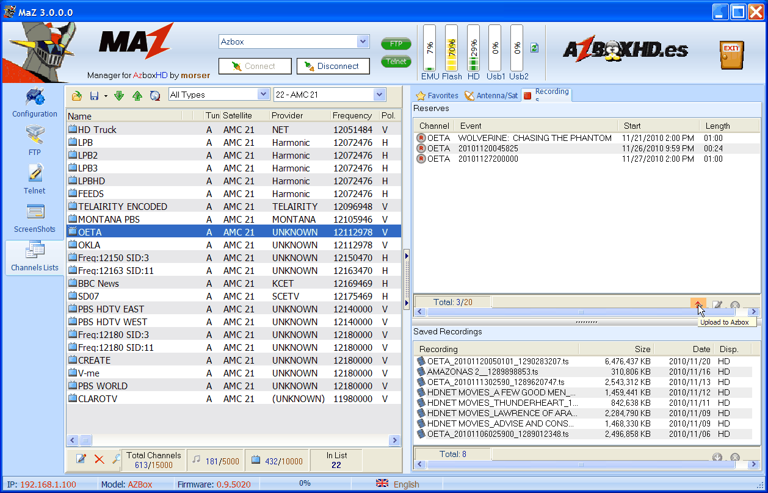This screenshot has width=768, height=493.
Task: Select the WOLVERINE: CHASING THE PHANTOM reserve
Action: click(x=587, y=138)
